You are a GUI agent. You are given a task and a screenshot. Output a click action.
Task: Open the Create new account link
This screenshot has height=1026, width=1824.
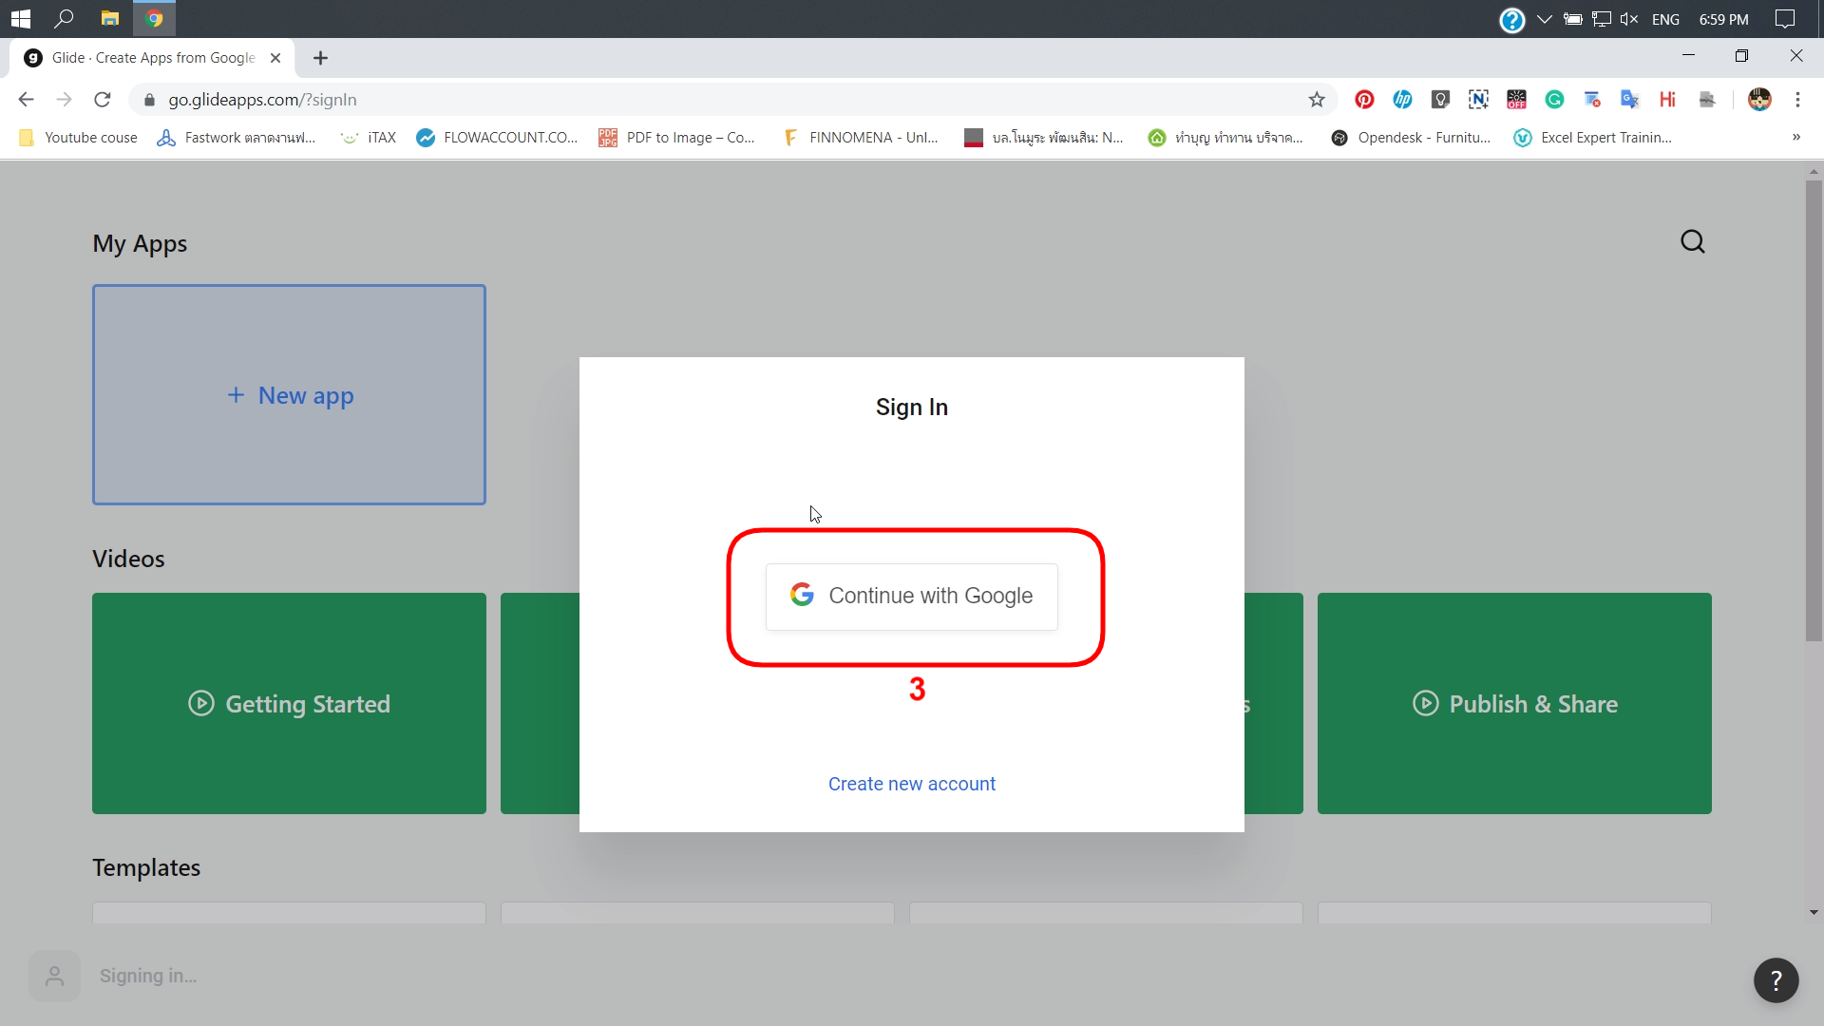(912, 784)
